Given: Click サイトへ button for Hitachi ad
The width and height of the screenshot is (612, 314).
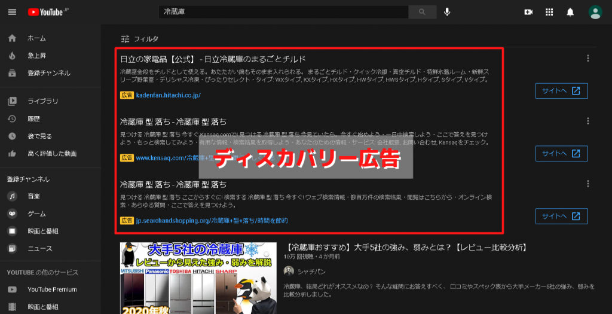Looking at the screenshot, I should click(561, 91).
